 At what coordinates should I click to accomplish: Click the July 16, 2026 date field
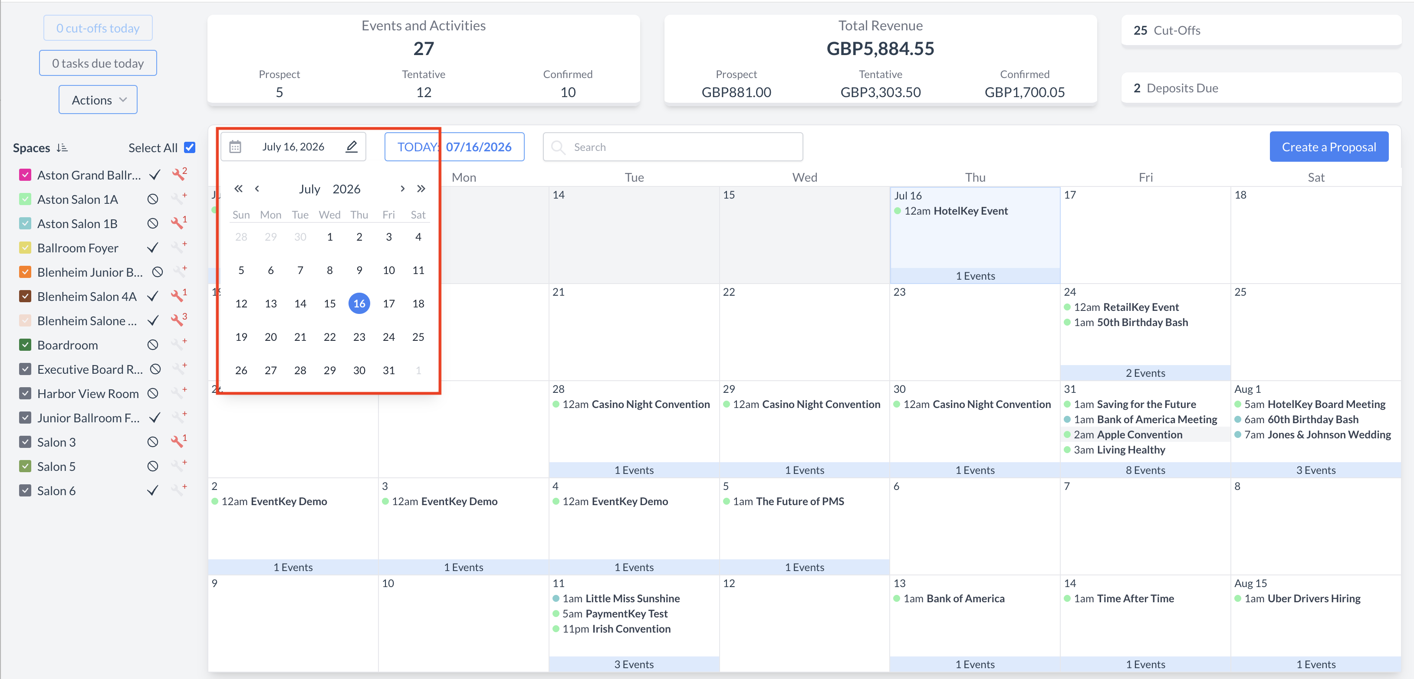(x=293, y=147)
